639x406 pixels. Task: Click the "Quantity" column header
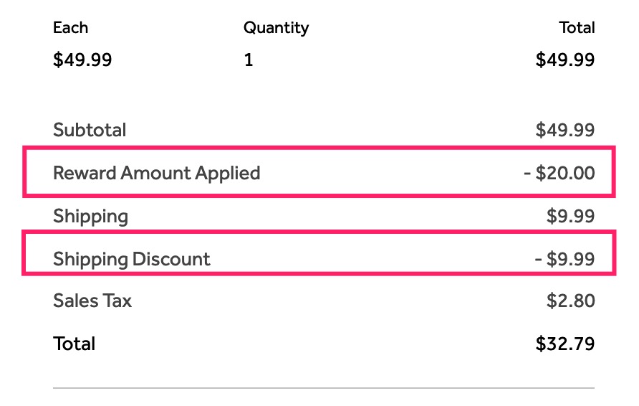point(276,28)
